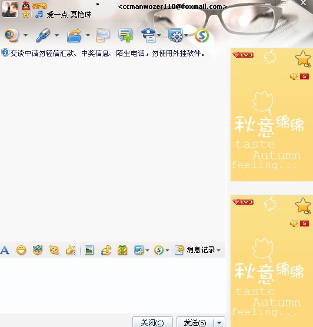313x327 pixels.
Task: Insert a picture with the image icon
Action: (x=89, y=250)
